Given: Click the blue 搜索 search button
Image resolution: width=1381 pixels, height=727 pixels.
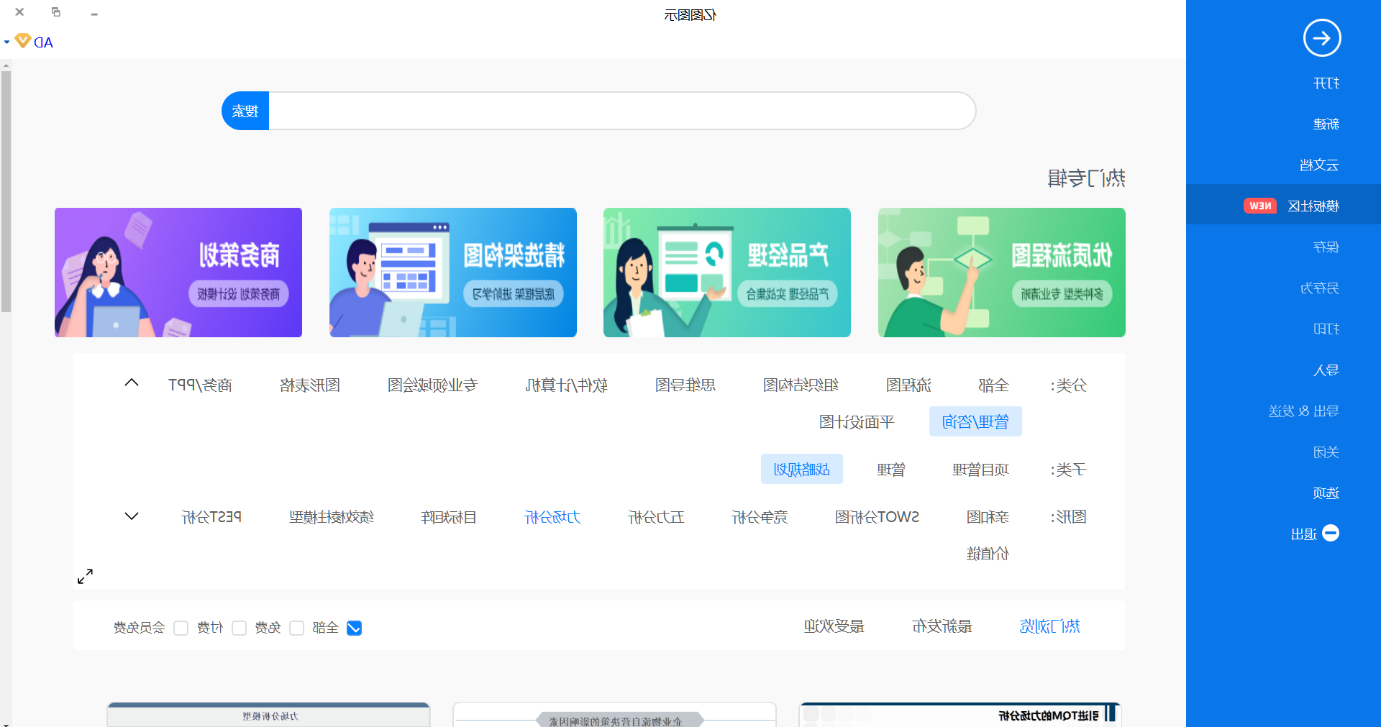Looking at the screenshot, I should (x=245, y=111).
